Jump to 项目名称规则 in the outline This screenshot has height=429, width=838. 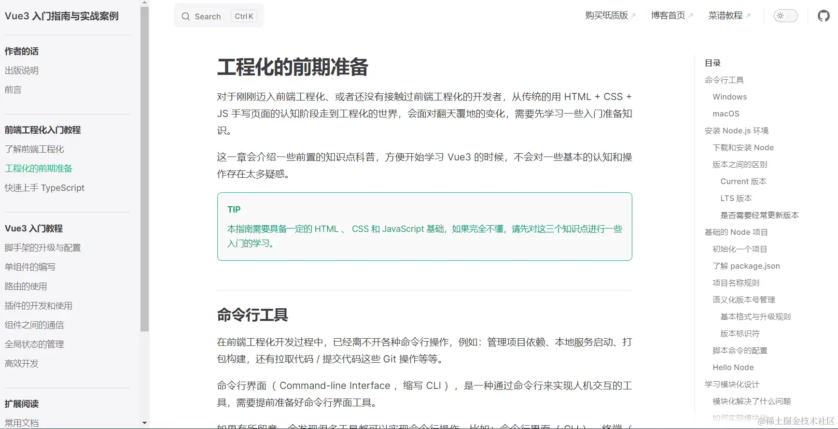[736, 283]
